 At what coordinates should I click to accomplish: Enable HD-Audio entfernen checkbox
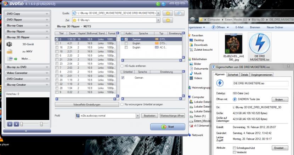[x=122, y=66]
